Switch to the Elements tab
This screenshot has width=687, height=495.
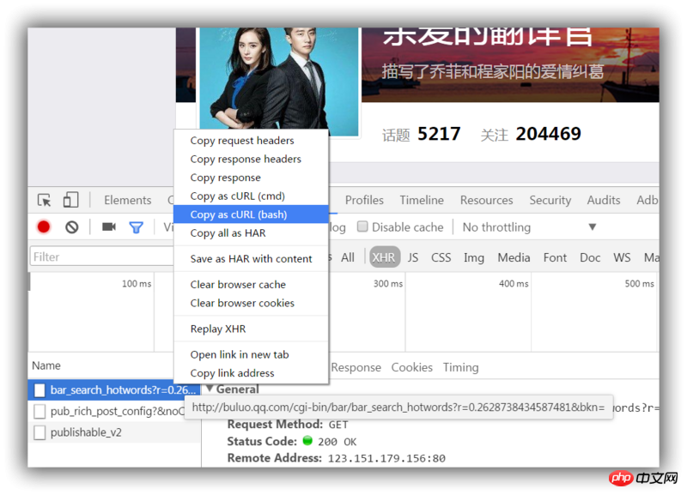coord(127,200)
